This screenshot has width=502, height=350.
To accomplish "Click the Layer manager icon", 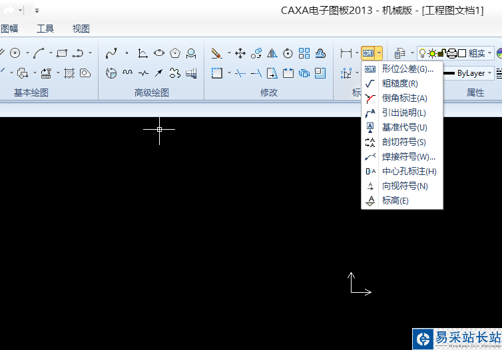I will coord(400,53).
